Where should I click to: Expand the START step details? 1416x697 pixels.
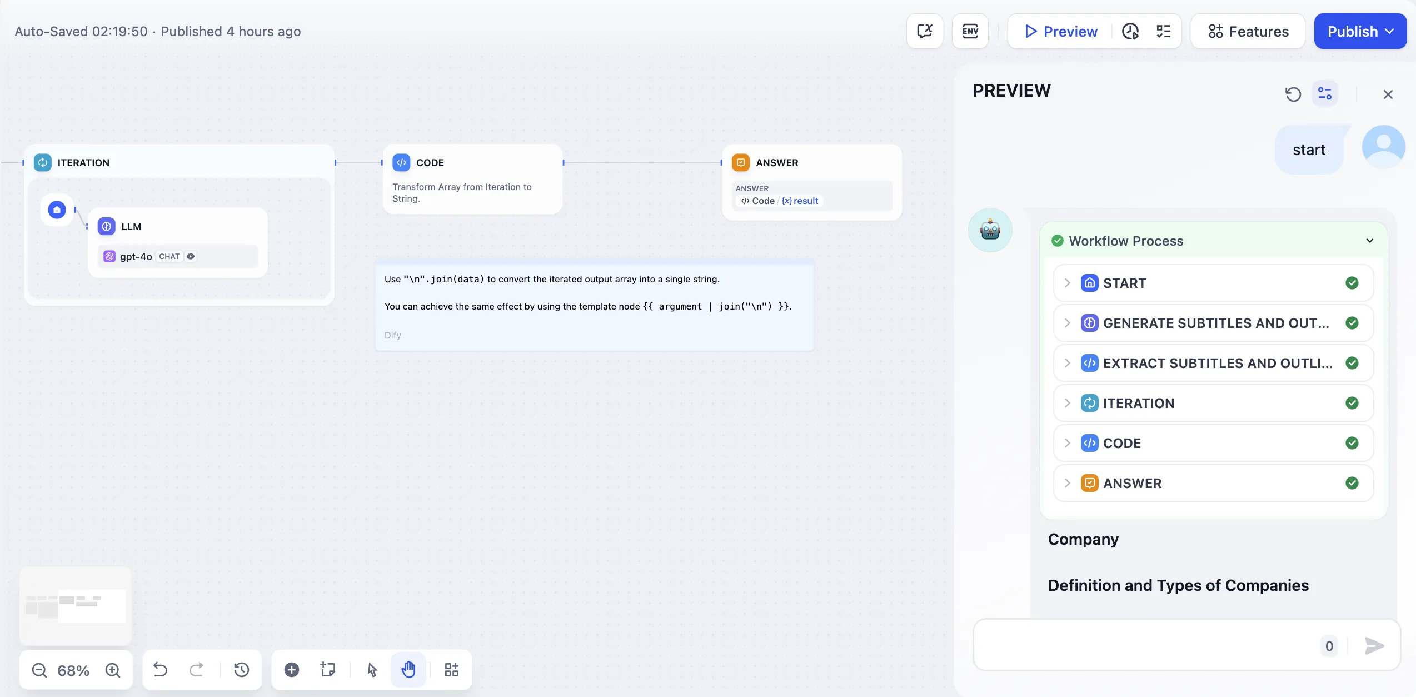(1068, 283)
